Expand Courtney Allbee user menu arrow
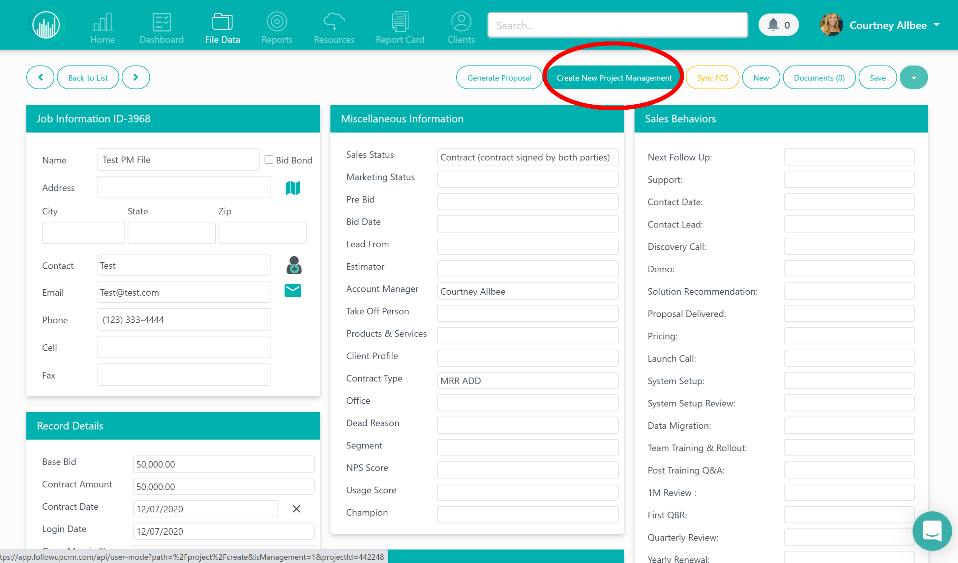The image size is (958, 563). 937,25
